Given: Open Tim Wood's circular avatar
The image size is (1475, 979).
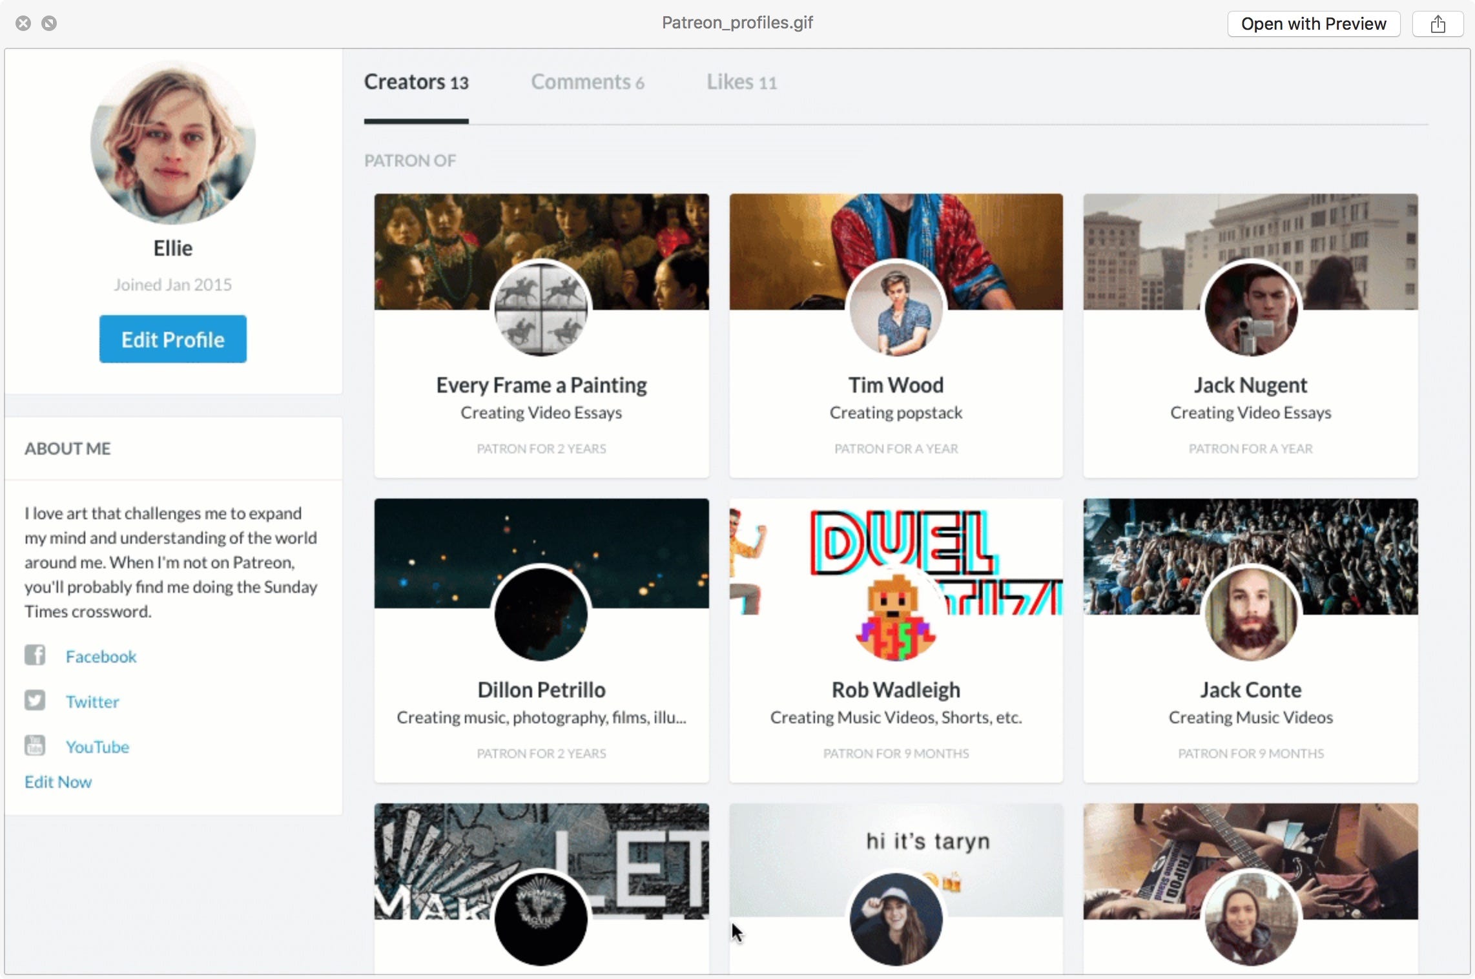Looking at the screenshot, I should 896,309.
